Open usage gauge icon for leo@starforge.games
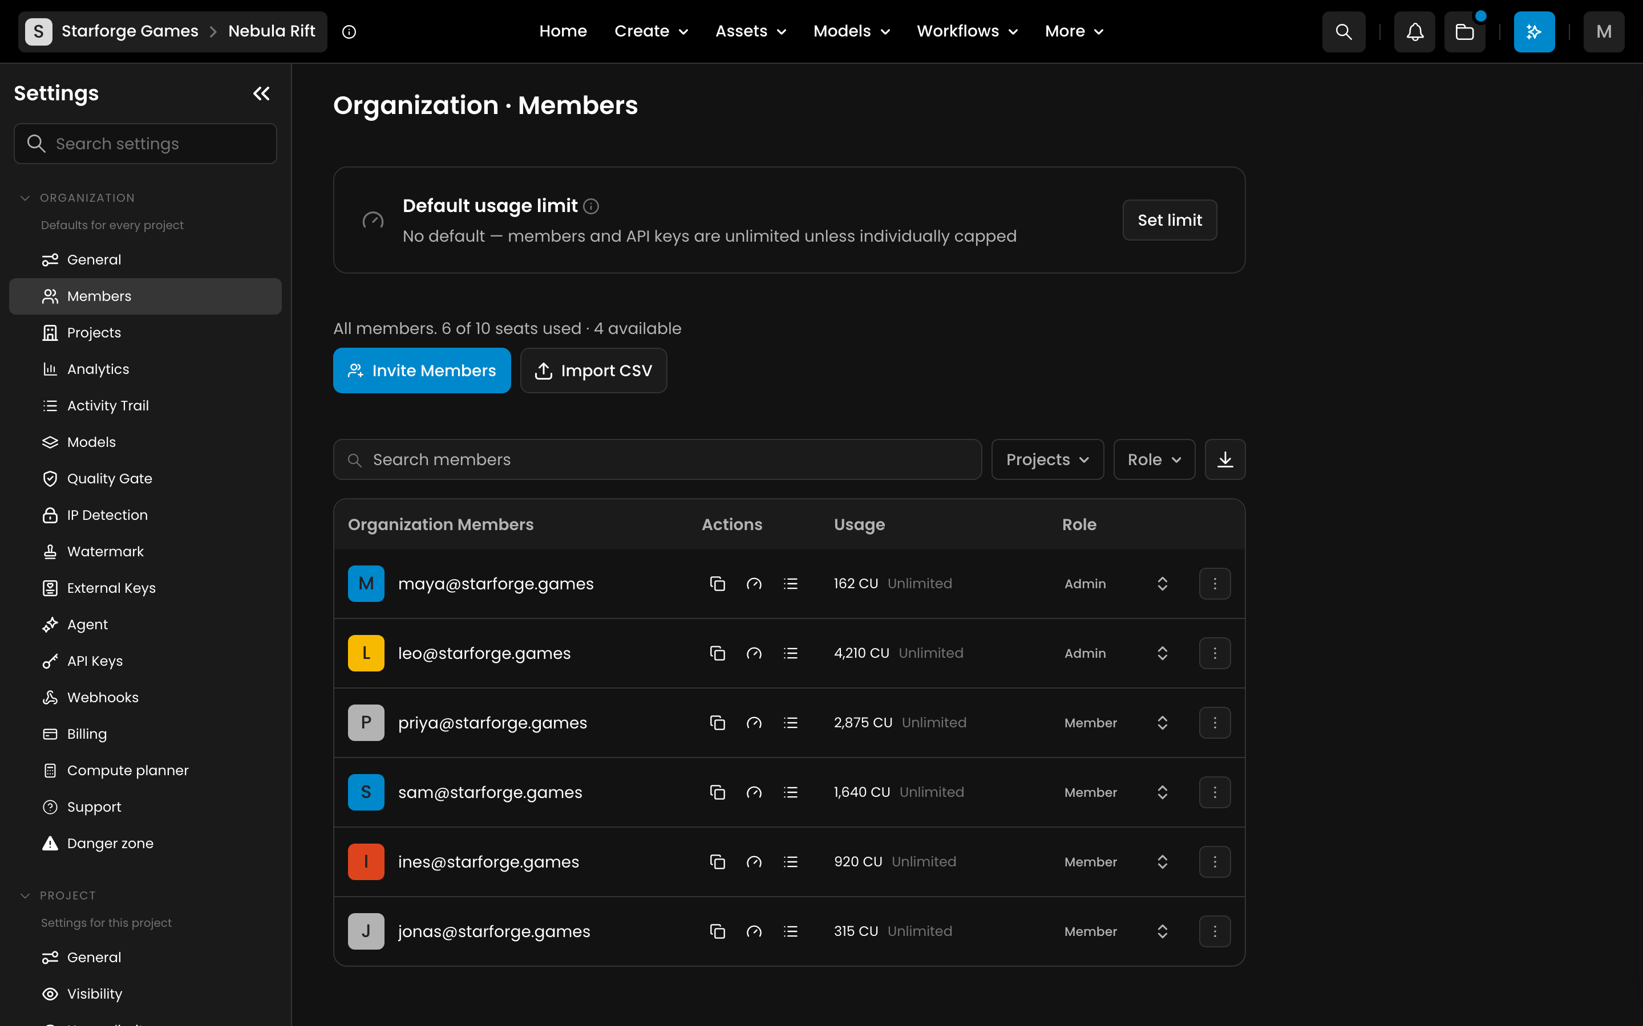 pos(754,653)
